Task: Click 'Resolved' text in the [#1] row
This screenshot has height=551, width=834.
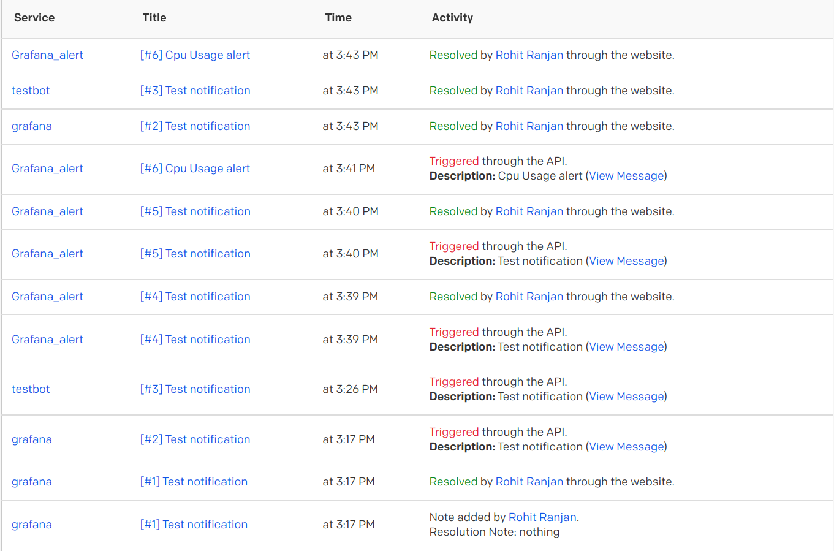Action: (453, 482)
